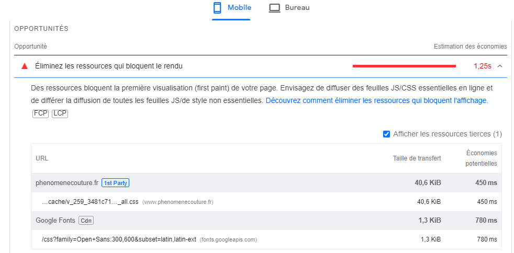Click the Bureau laptop icon
Screen dimensions: 514x253
(x=275, y=8)
